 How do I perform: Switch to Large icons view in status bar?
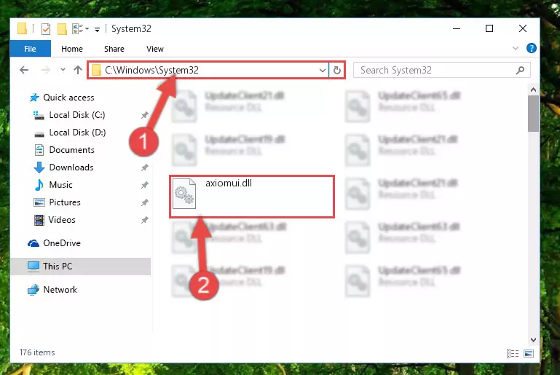click(x=529, y=354)
